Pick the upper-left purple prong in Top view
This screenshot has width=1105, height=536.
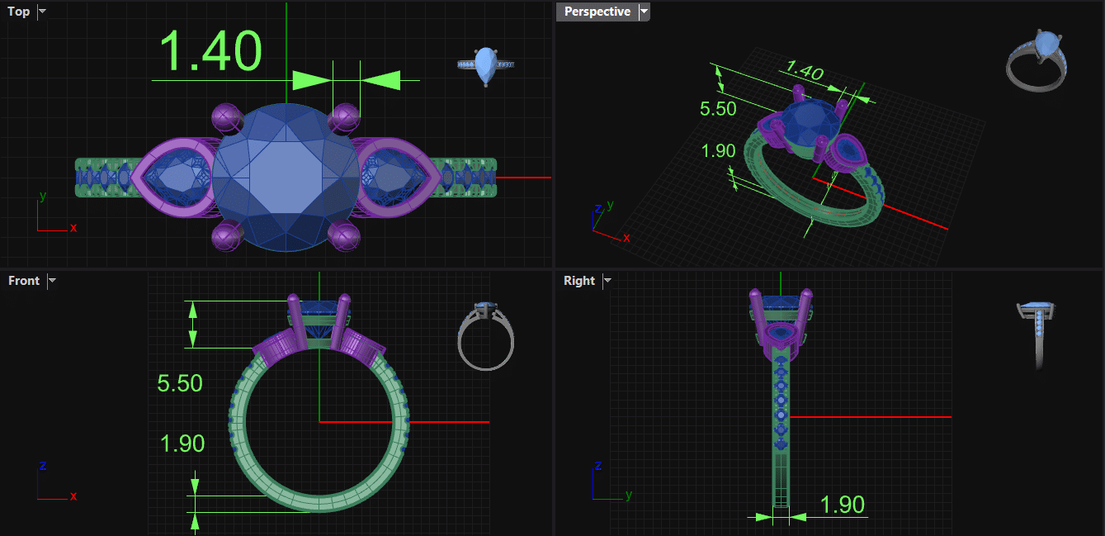(226, 117)
